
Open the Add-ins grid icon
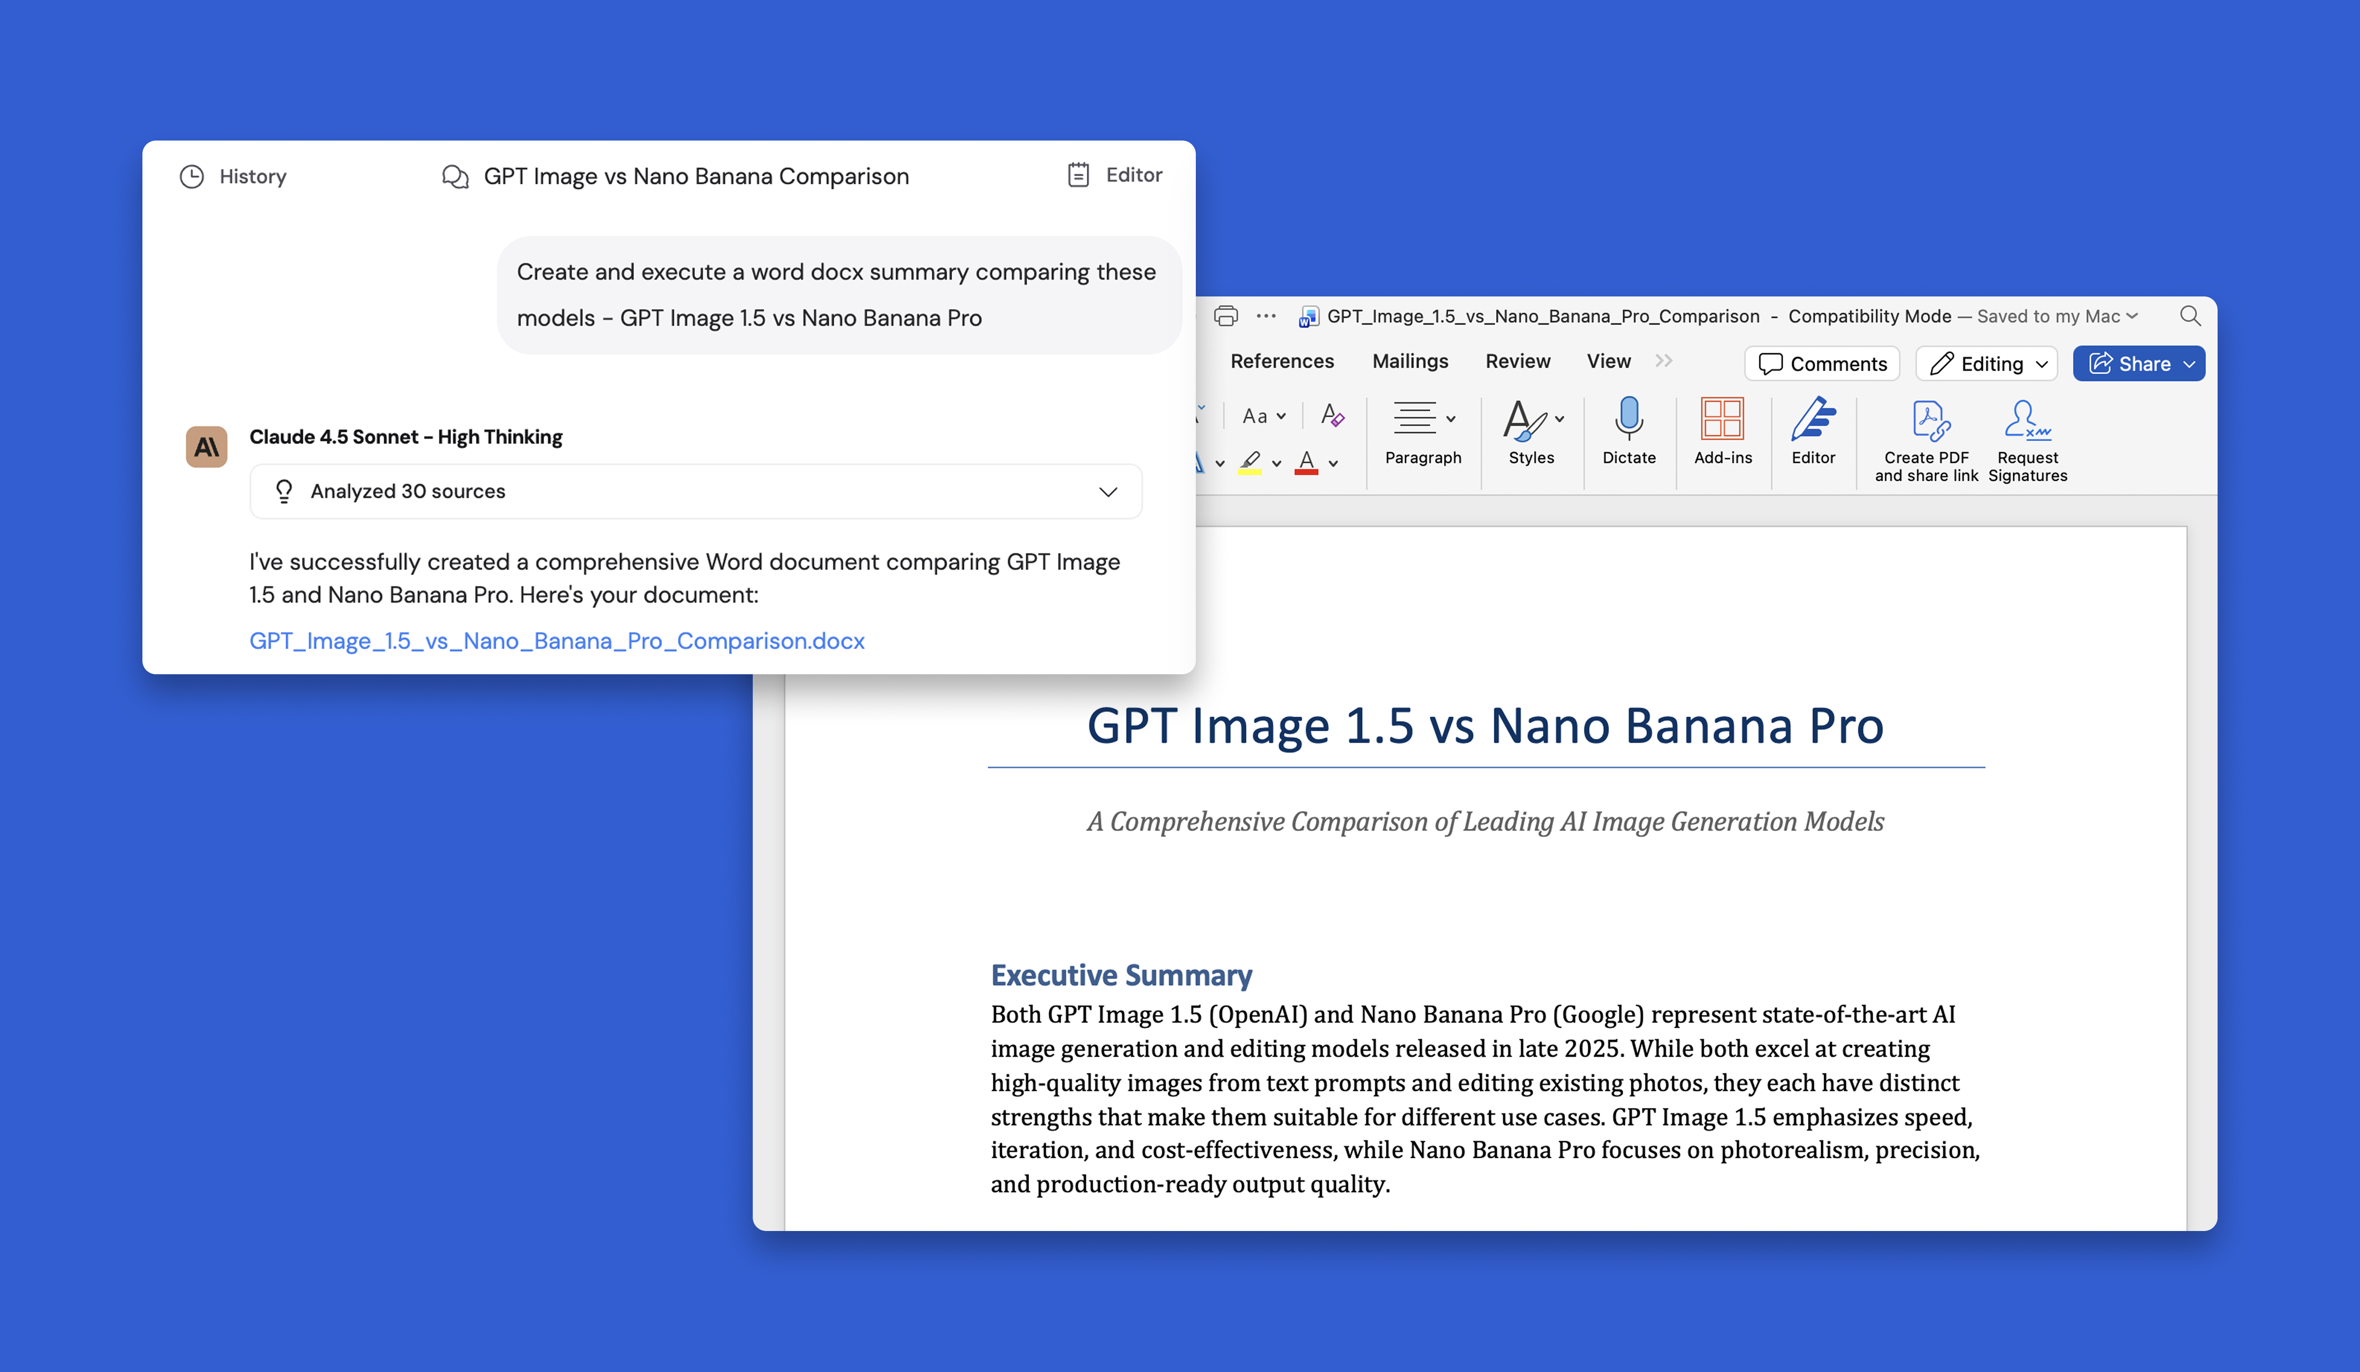1721,418
